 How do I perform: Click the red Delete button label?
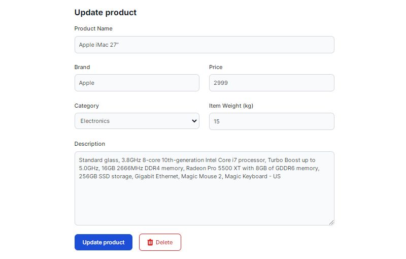point(164,242)
